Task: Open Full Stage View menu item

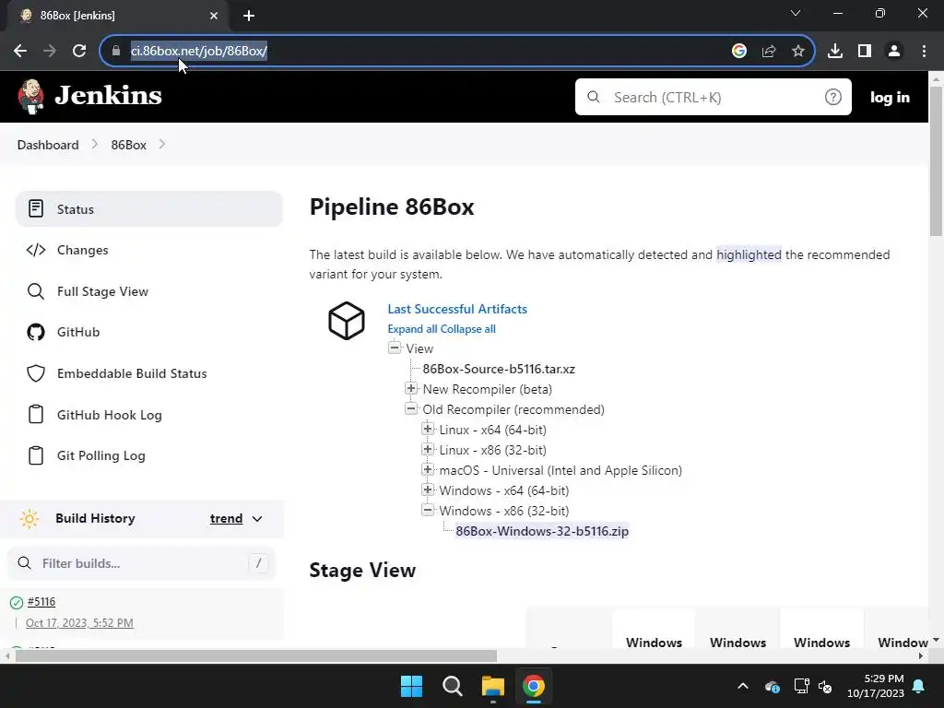Action: coord(148,291)
